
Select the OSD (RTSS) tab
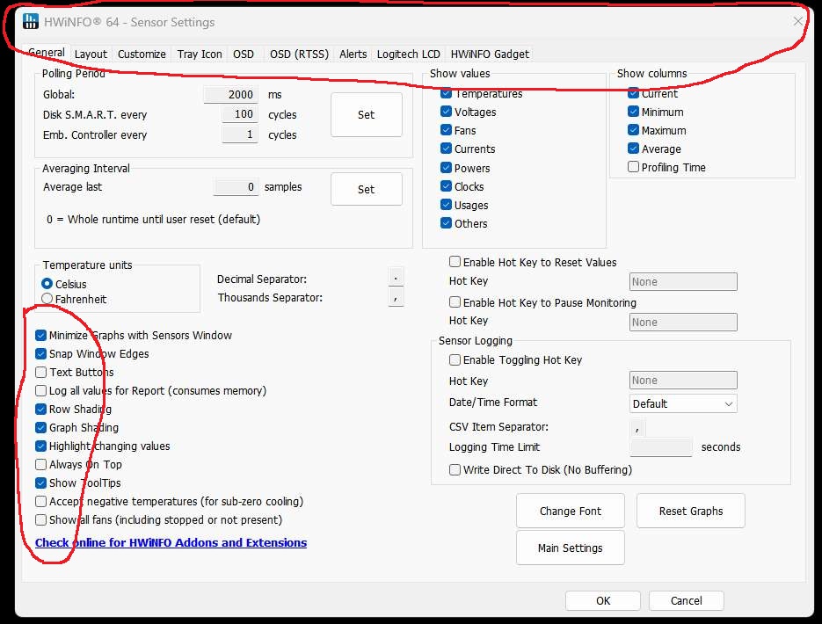tap(299, 54)
